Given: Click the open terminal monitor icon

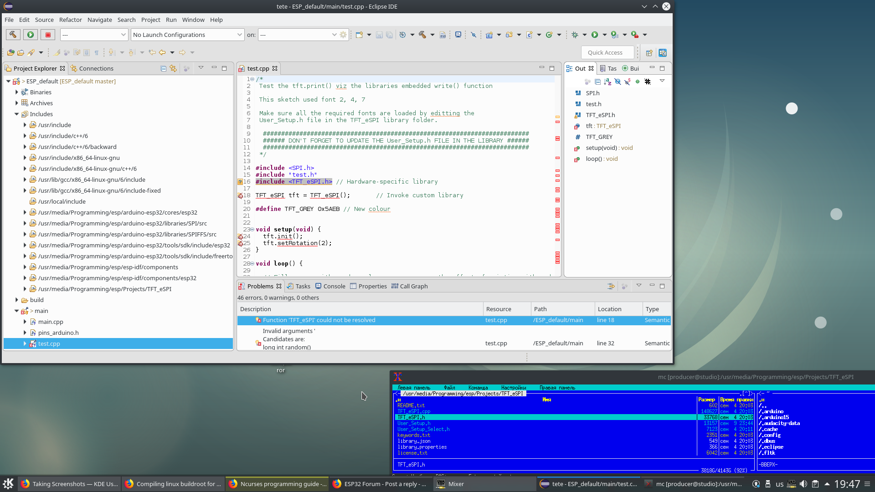Looking at the screenshot, I should [458, 35].
